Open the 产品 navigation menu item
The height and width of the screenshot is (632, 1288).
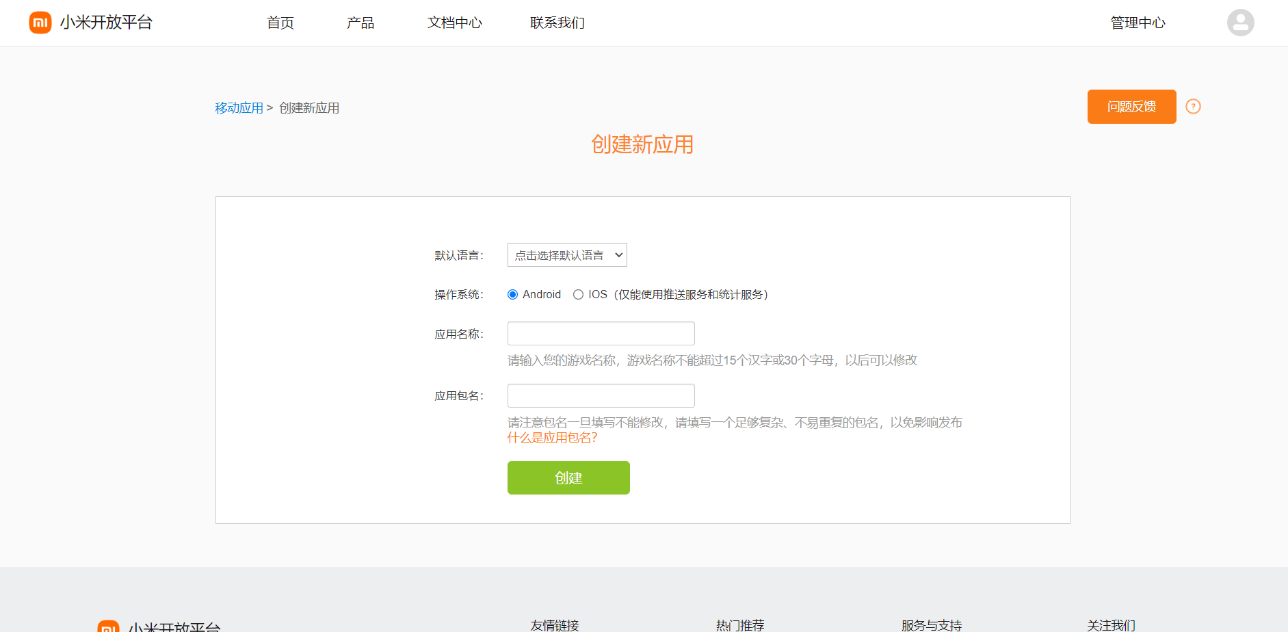360,23
